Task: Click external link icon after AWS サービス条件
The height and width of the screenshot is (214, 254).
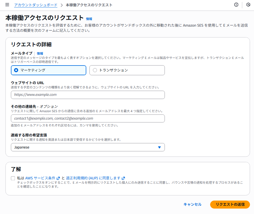Action: (x=58, y=178)
